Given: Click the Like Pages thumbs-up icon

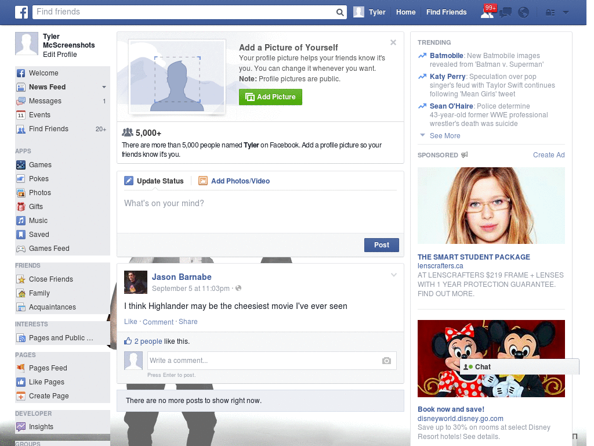Looking at the screenshot, I should (21, 382).
